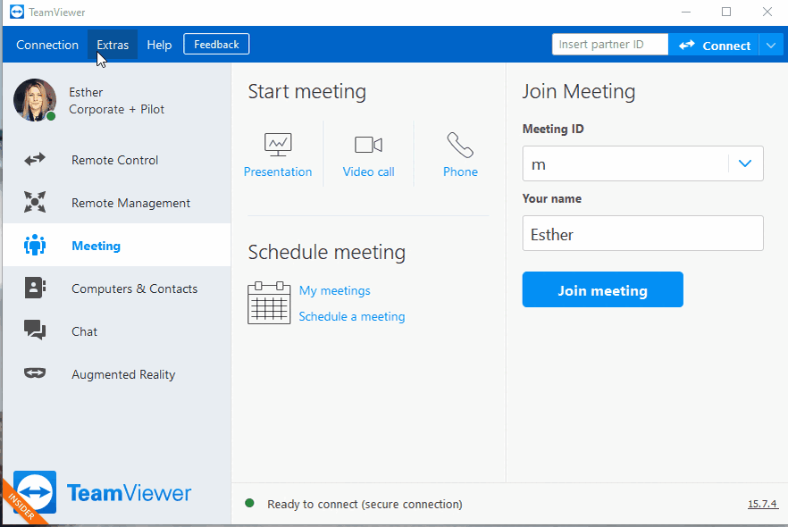Start a Video call via camera icon
Image resolution: width=788 pixels, height=527 pixels.
[x=368, y=145]
